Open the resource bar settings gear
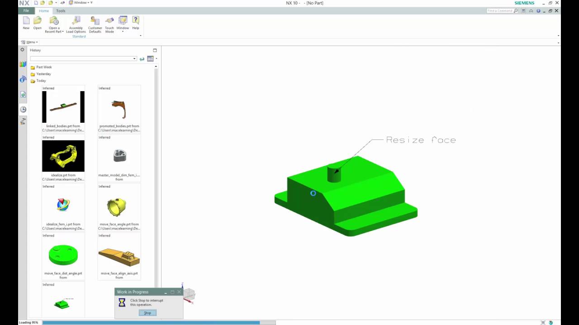The width and height of the screenshot is (579, 325). (x=23, y=50)
